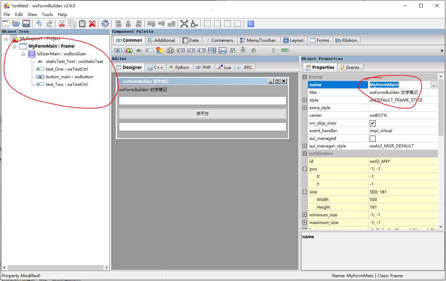Add a wxAnimationCtrl film reel icon
The height and width of the screenshot is (281, 446).
point(170,50)
